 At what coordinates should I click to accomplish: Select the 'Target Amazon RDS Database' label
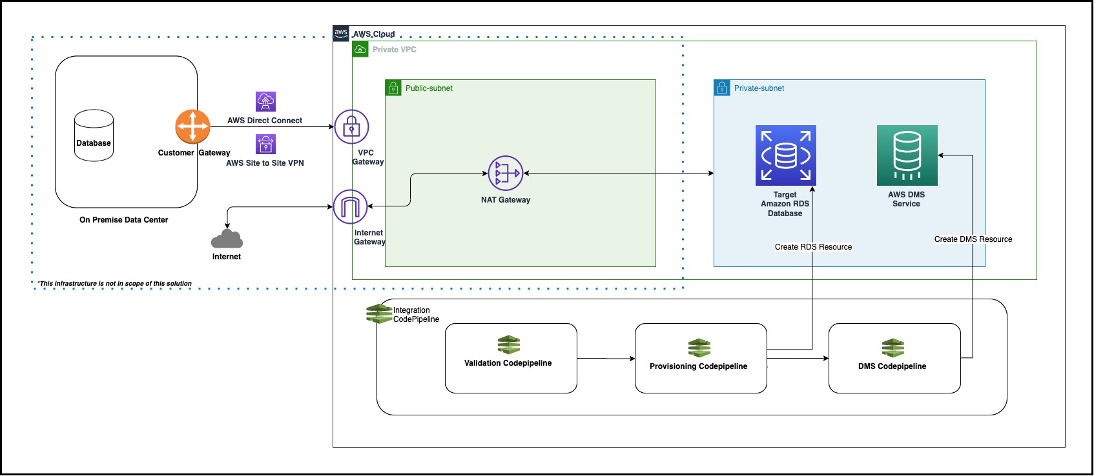click(785, 204)
